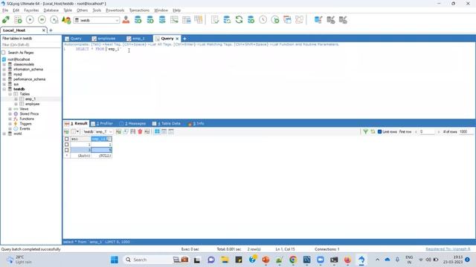The width and height of the screenshot is (476, 267).
Task: Click the refresh icon beside the filter funnel
Action: click(373, 132)
